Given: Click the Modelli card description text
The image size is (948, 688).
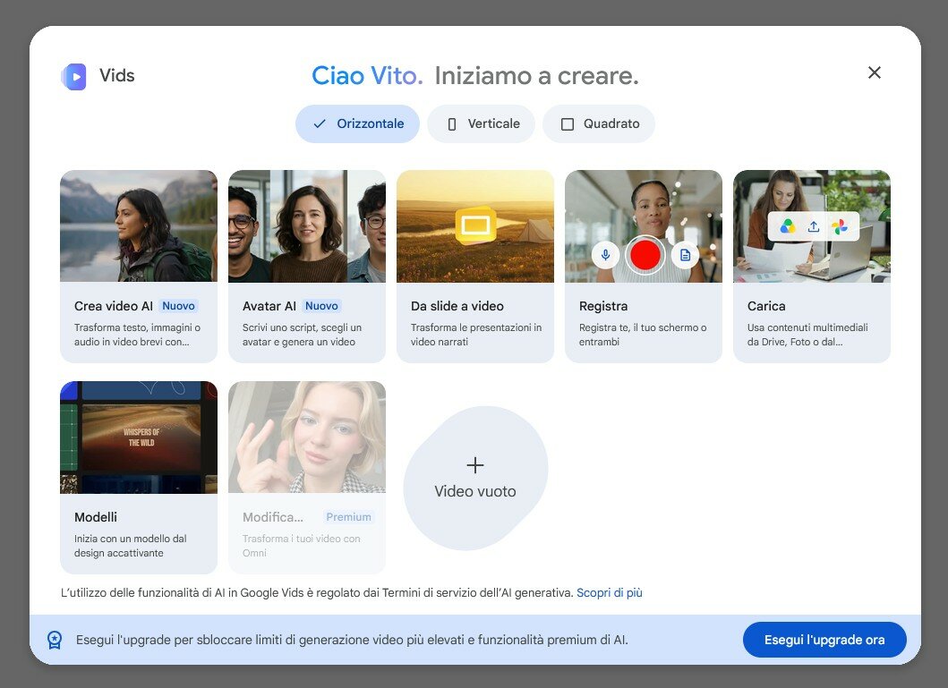Looking at the screenshot, I should [131, 546].
